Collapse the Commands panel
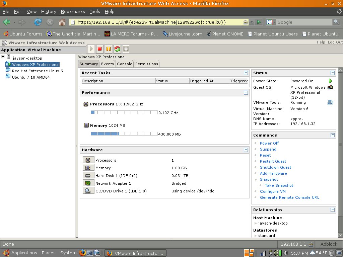 click(333, 135)
